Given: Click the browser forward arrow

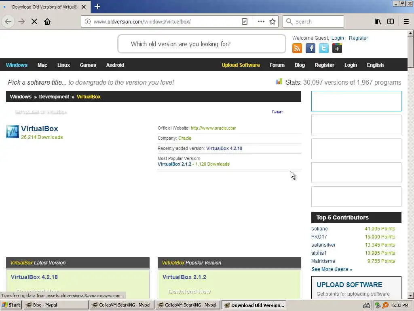Looking at the screenshot, I should [21, 21].
